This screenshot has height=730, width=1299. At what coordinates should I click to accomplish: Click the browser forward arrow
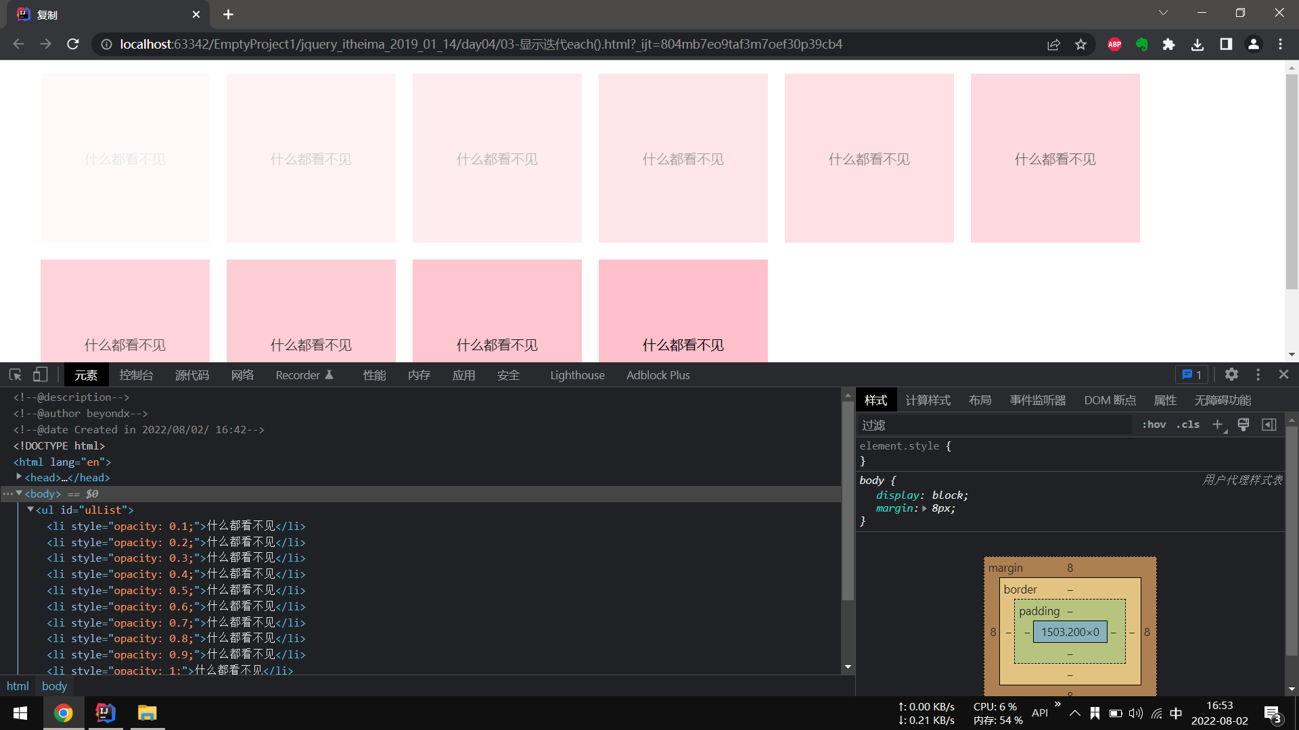[x=45, y=44]
